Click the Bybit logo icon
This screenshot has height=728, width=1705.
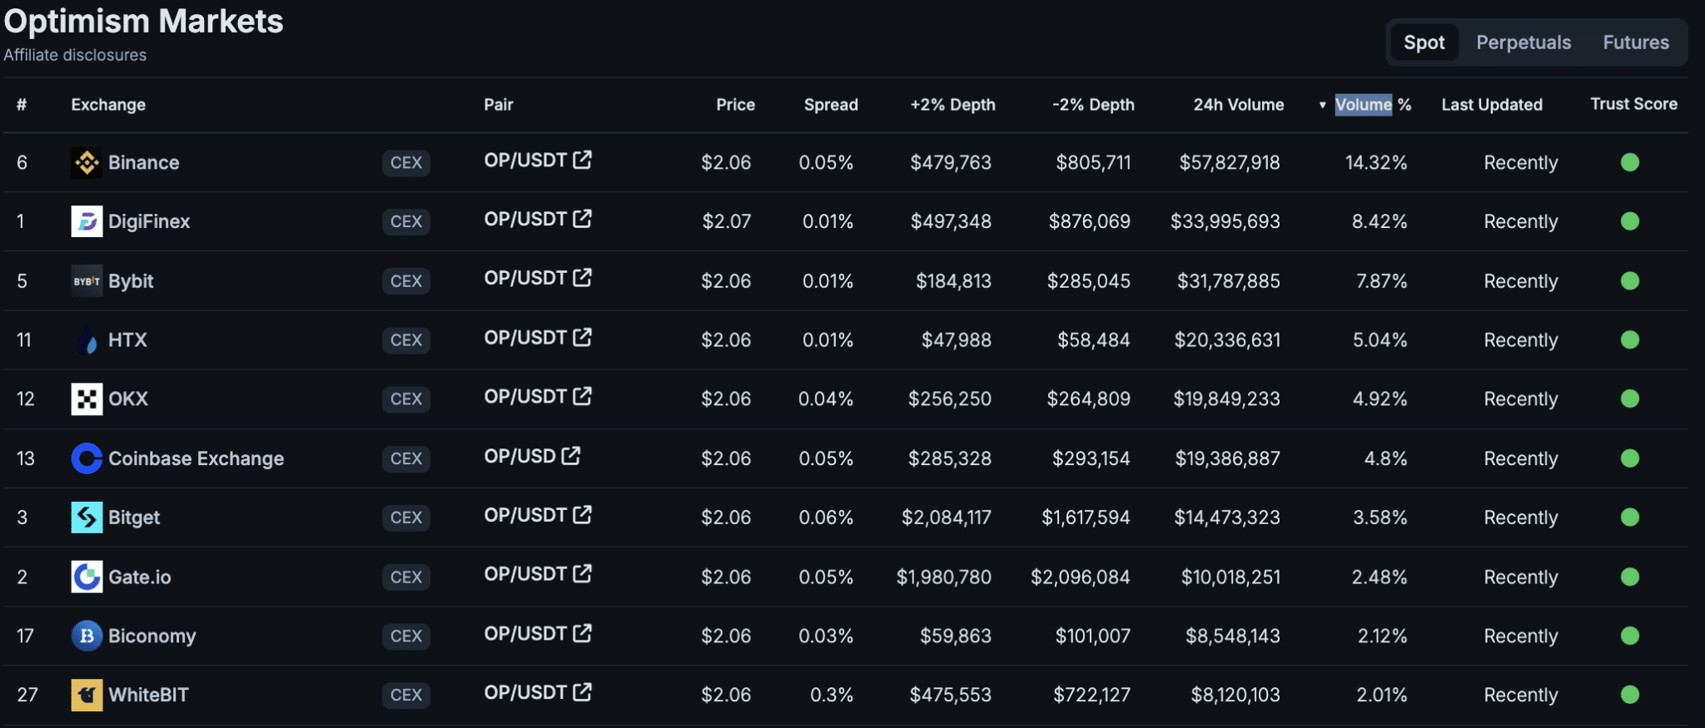tap(87, 281)
